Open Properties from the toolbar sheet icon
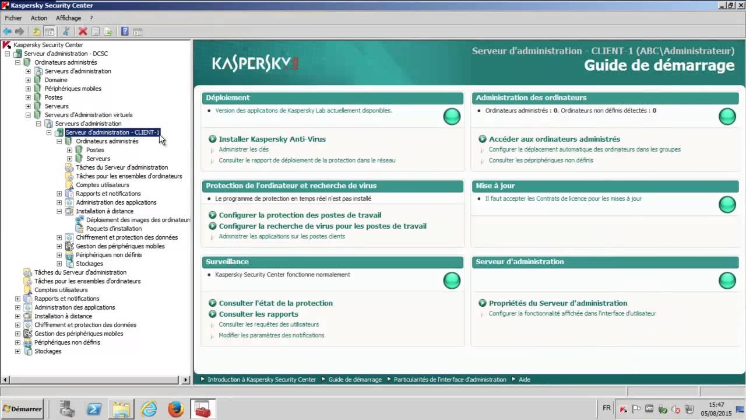 point(96,32)
